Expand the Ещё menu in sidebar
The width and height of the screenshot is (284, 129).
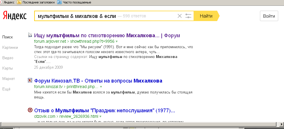(x=6, y=89)
